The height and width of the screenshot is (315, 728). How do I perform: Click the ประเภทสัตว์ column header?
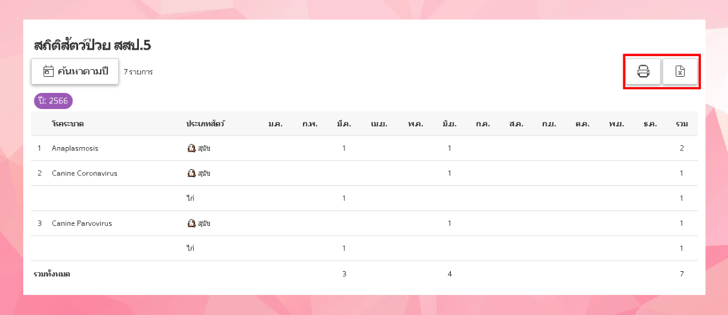(205, 123)
